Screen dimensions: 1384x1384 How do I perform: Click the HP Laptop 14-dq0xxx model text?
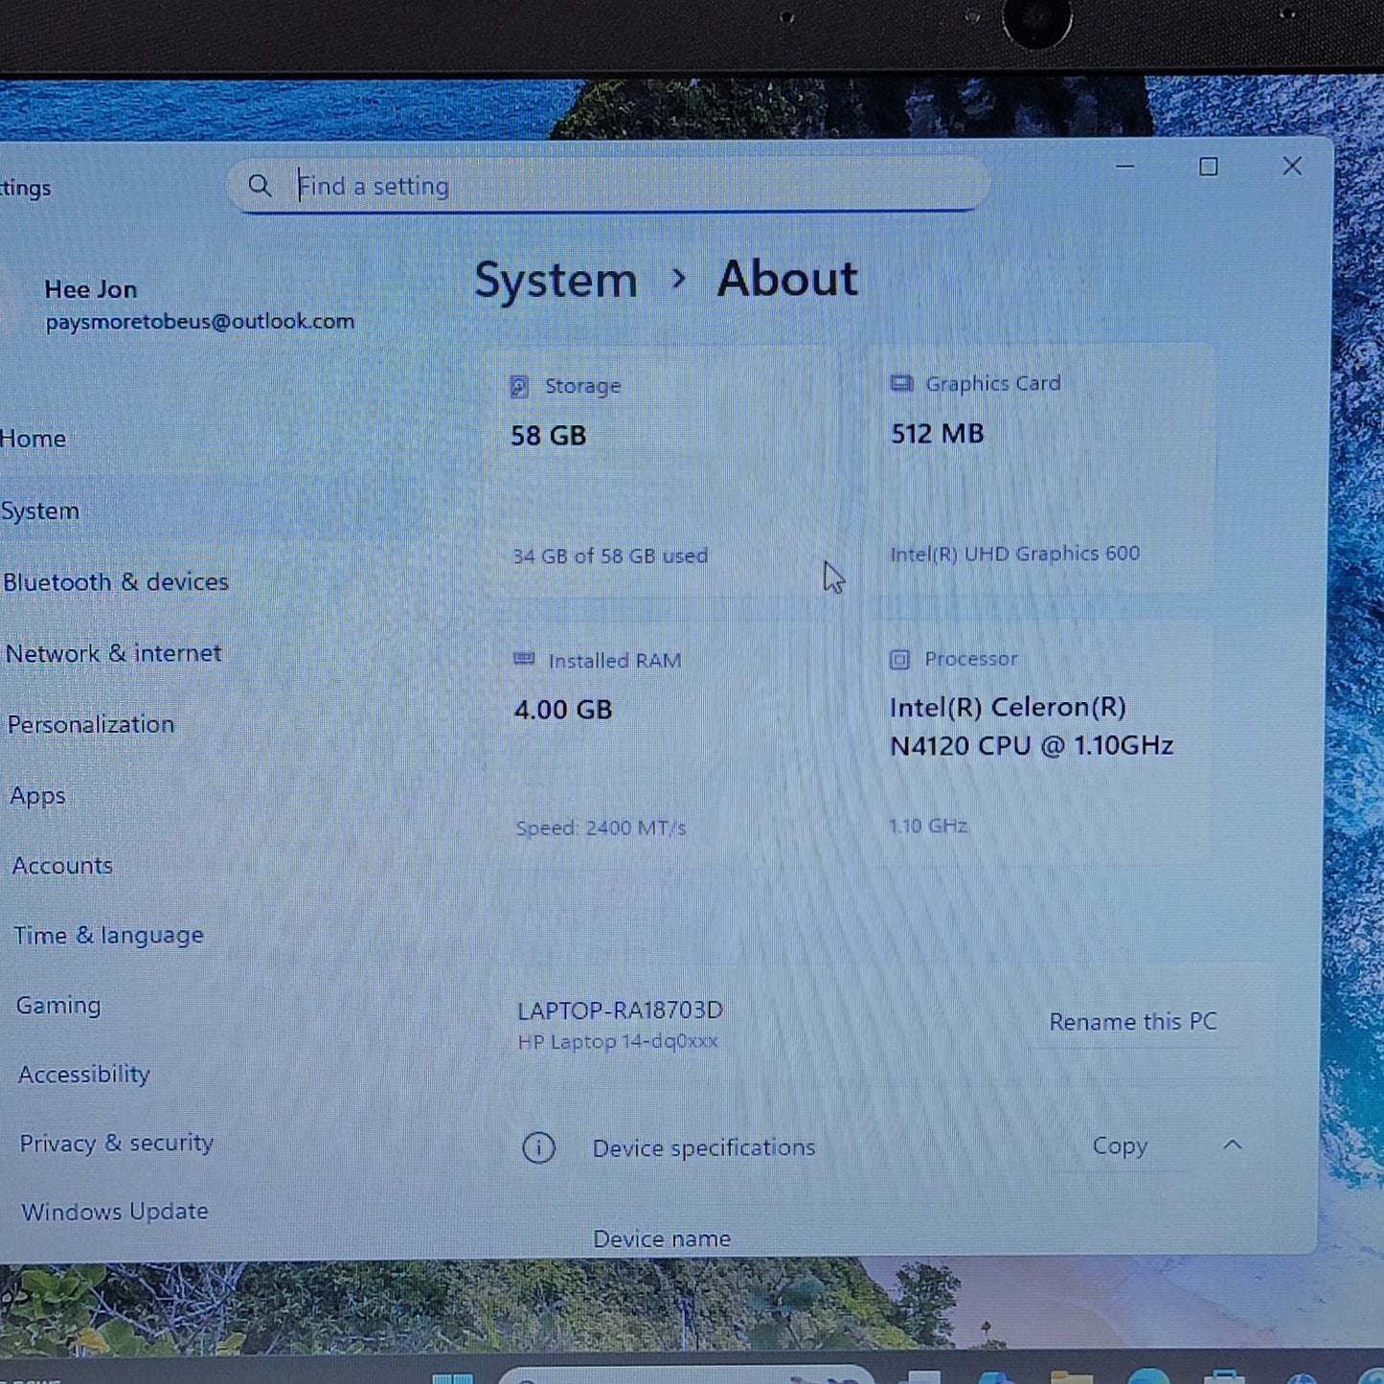click(618, 1042)
